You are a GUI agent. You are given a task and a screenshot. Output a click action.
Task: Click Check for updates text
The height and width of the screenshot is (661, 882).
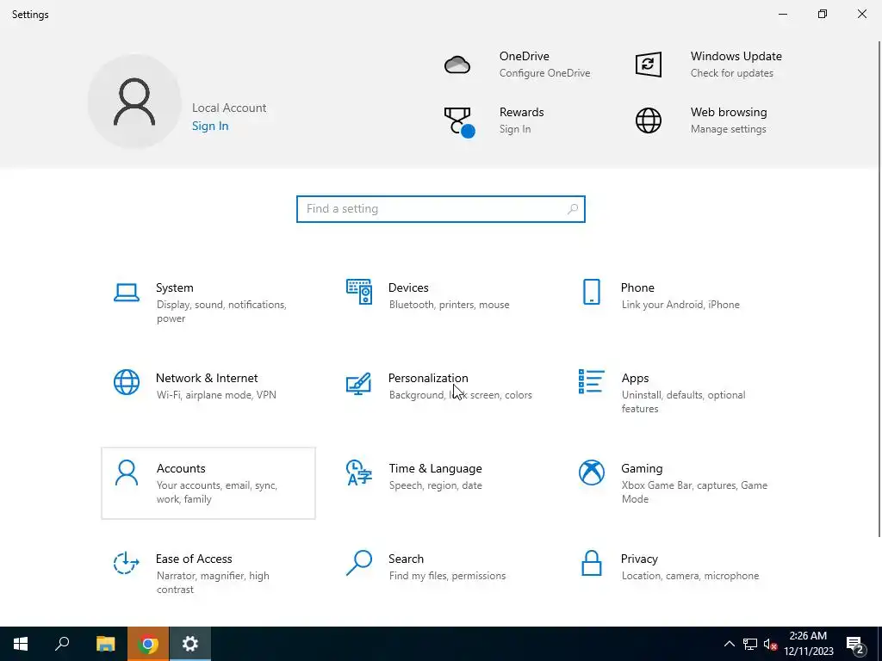tap(732, 73)
